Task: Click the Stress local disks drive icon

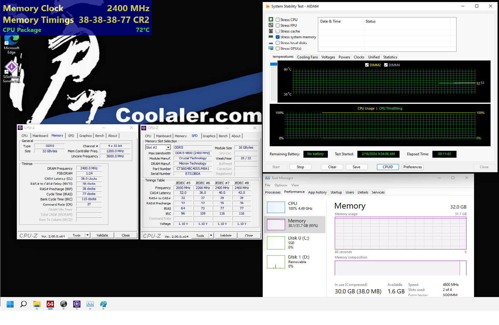Action: pyautogui.click(x=271, y=43)
